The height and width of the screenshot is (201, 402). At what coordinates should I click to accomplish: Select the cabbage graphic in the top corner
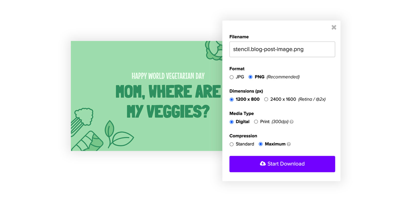[x=214, y=50]
